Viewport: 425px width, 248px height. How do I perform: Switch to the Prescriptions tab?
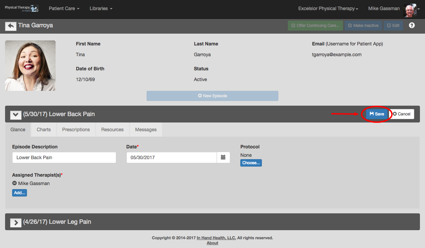(76, 130)
